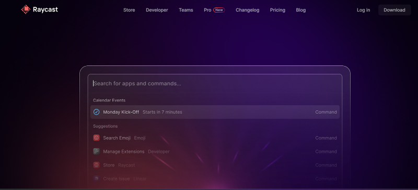Click the Suggestions section header

click(106, 126)
